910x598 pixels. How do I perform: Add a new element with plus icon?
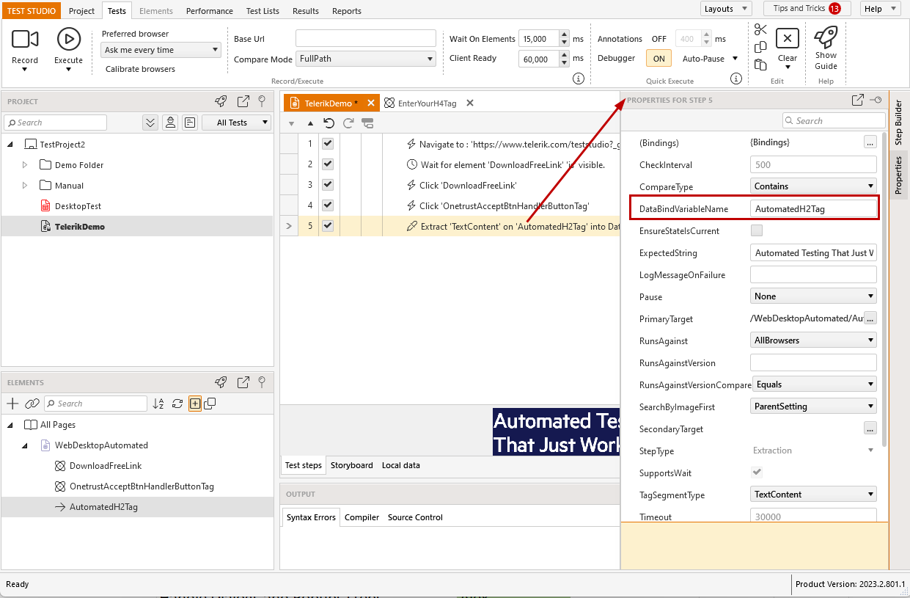[12, 404]
